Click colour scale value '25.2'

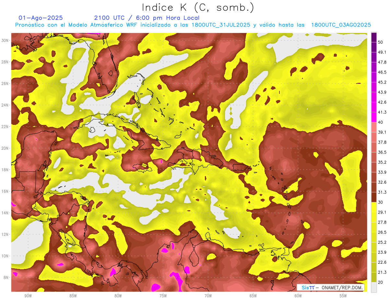pyautogui.click(x=382, y=242)
